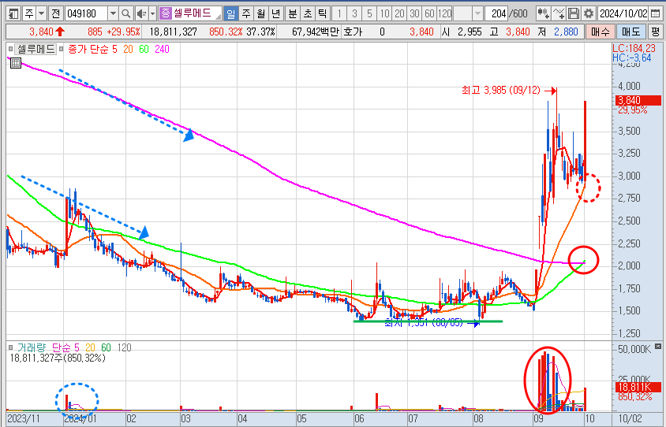The image size is (666, 427).
Task: Select the 일 daily period toggle
Action: coord(230,14)
